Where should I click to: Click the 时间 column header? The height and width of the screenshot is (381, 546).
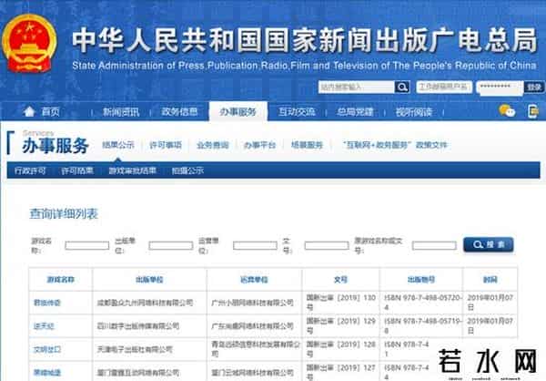click(490, 280)
